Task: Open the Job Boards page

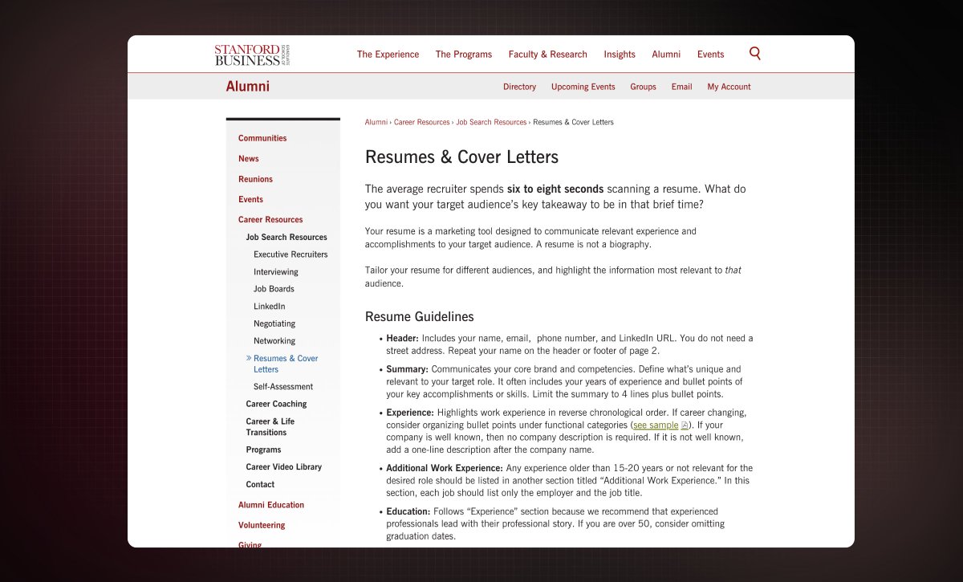Action: click(274, 289)
